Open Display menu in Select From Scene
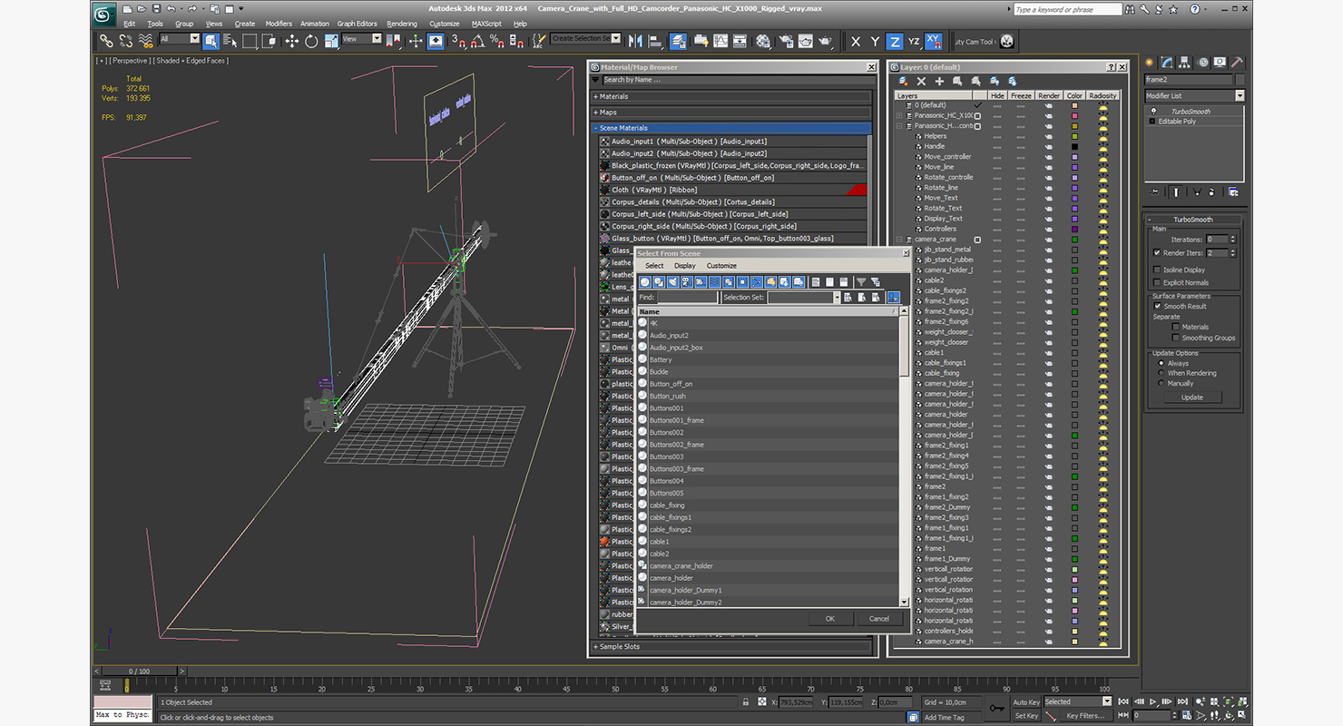The width and height of the screenshot is (1343, 726). [685, 266]
